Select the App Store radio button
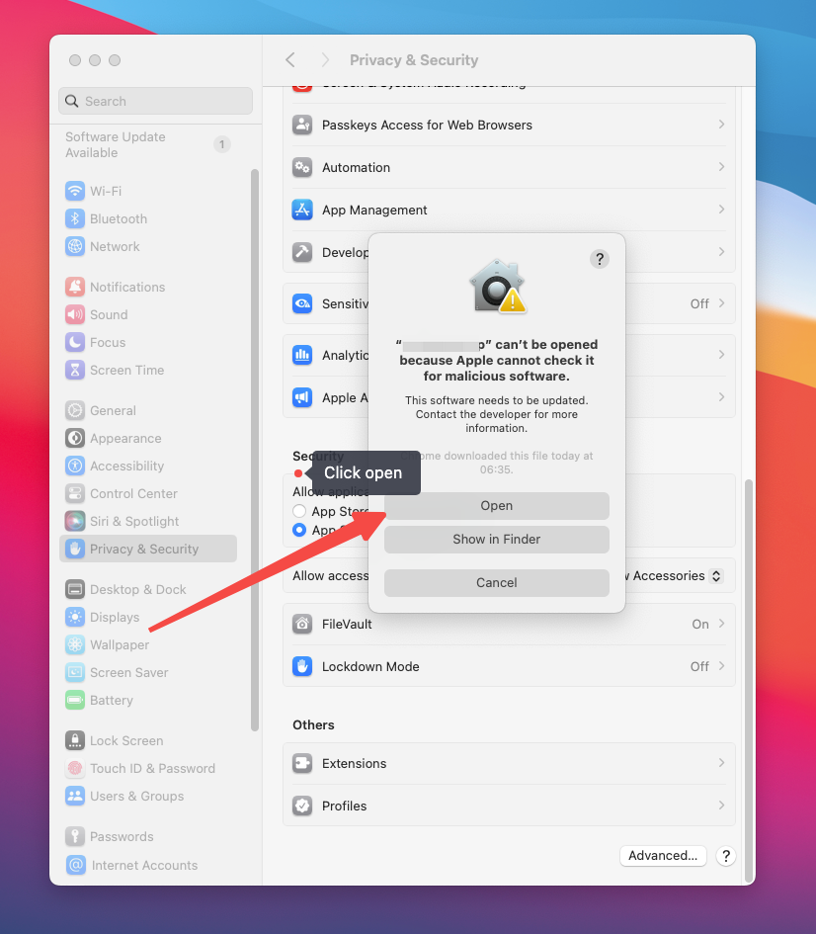Viewport: 816px width, 934px height. (x=299, y=511)
